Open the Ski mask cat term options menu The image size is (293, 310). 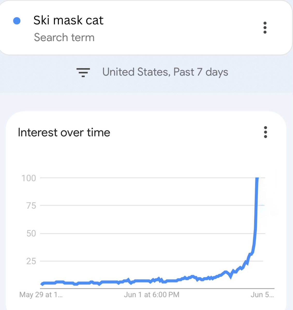[x=265, y=28]
